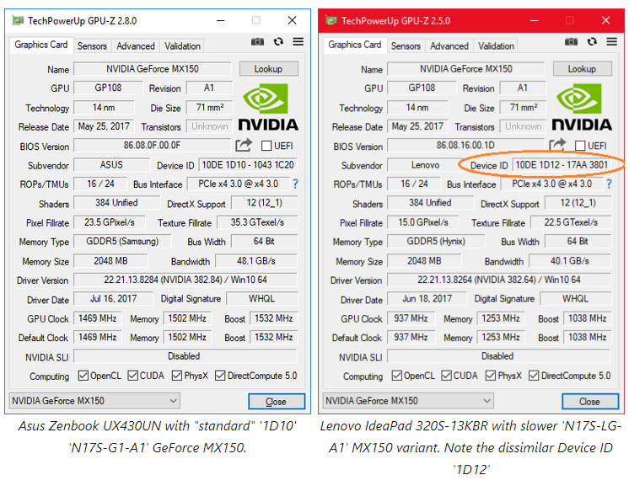Image resolution: width=629 pixels, height=491 pixels.
Task: Switch to Validation tab in GPU-Z 2.5.0
Action: pos(496,46)
